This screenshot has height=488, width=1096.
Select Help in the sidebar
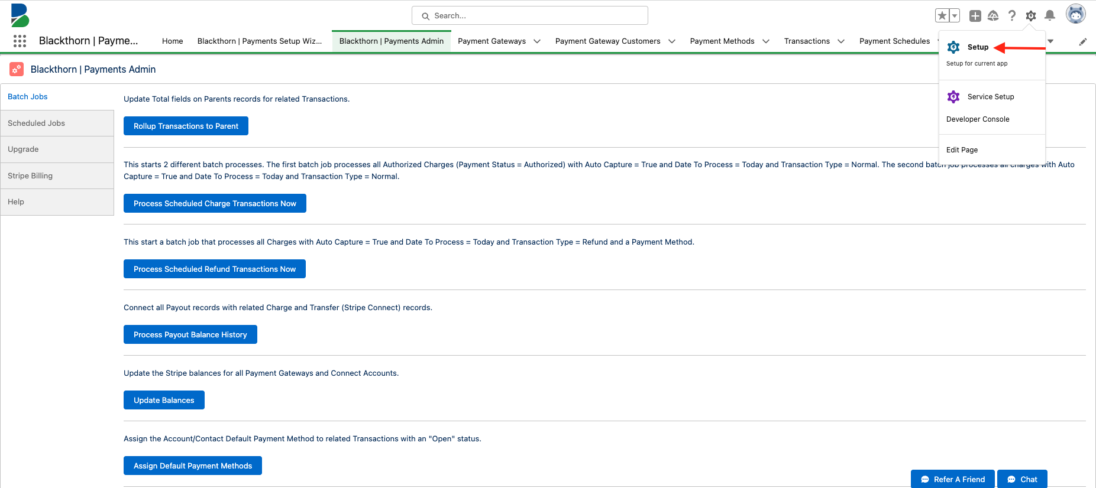pos(57,202)
